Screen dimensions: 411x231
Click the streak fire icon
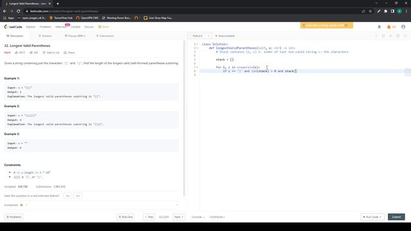(x=389, y=27)
